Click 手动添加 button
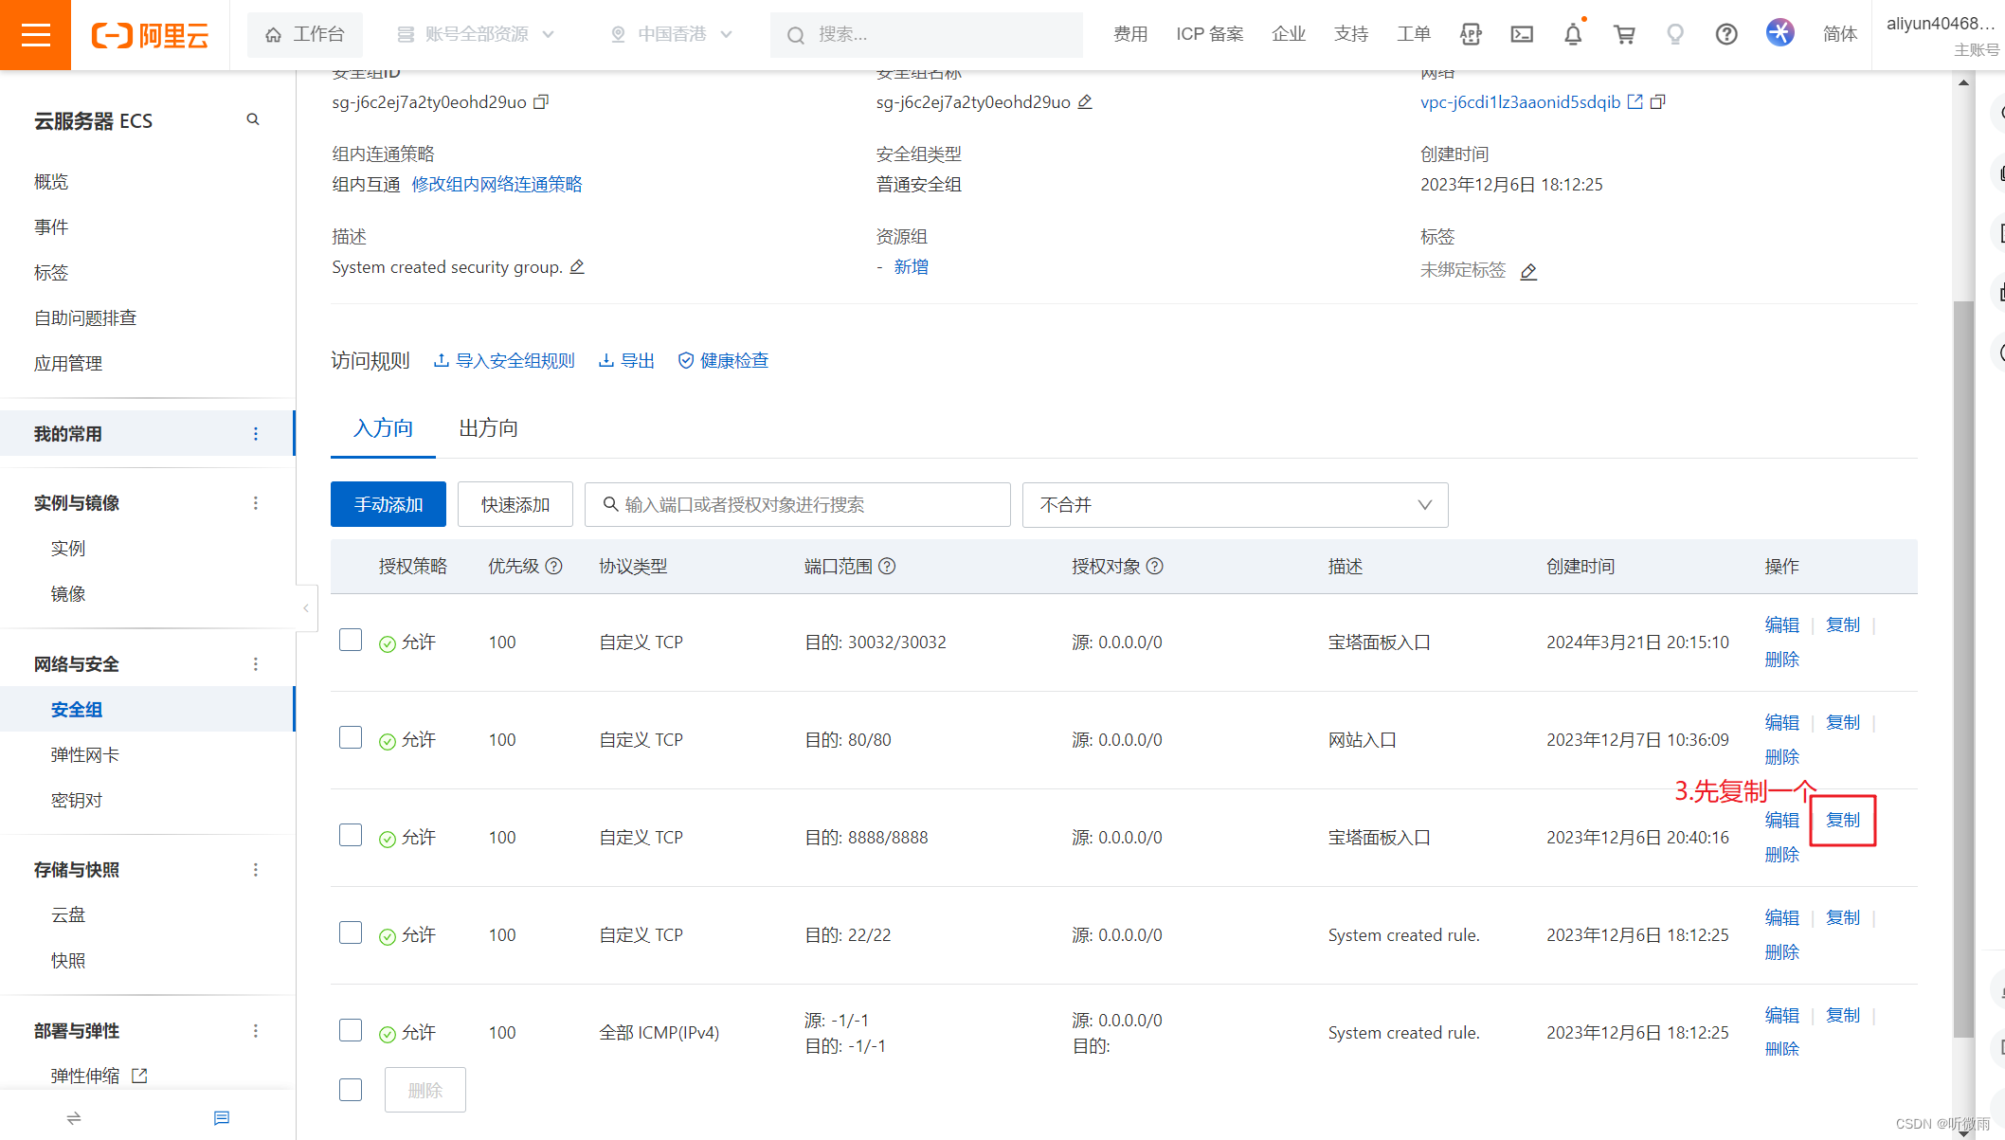This screenshot has height=1140, width=2005. pyautogui.click(x=388, y=505)
